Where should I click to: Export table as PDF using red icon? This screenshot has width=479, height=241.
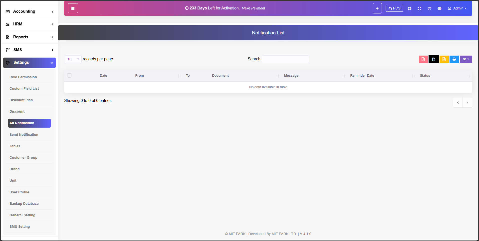point(423,59)
